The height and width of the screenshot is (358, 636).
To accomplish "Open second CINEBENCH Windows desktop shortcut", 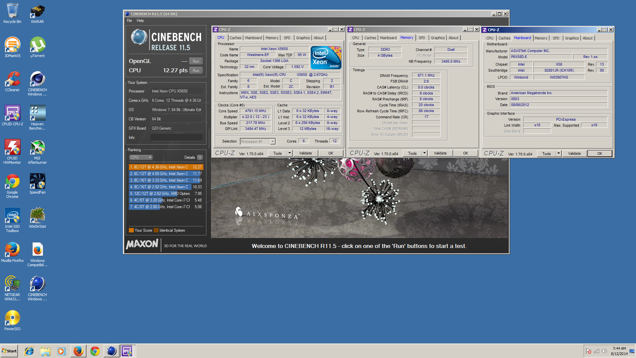I will point(37,288).
